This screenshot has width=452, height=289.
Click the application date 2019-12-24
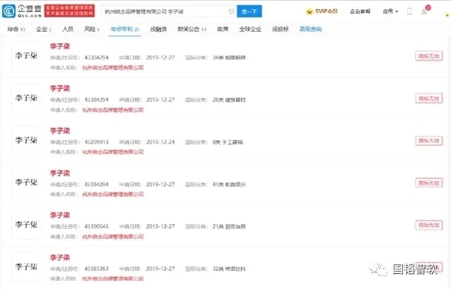click(160, 142)
